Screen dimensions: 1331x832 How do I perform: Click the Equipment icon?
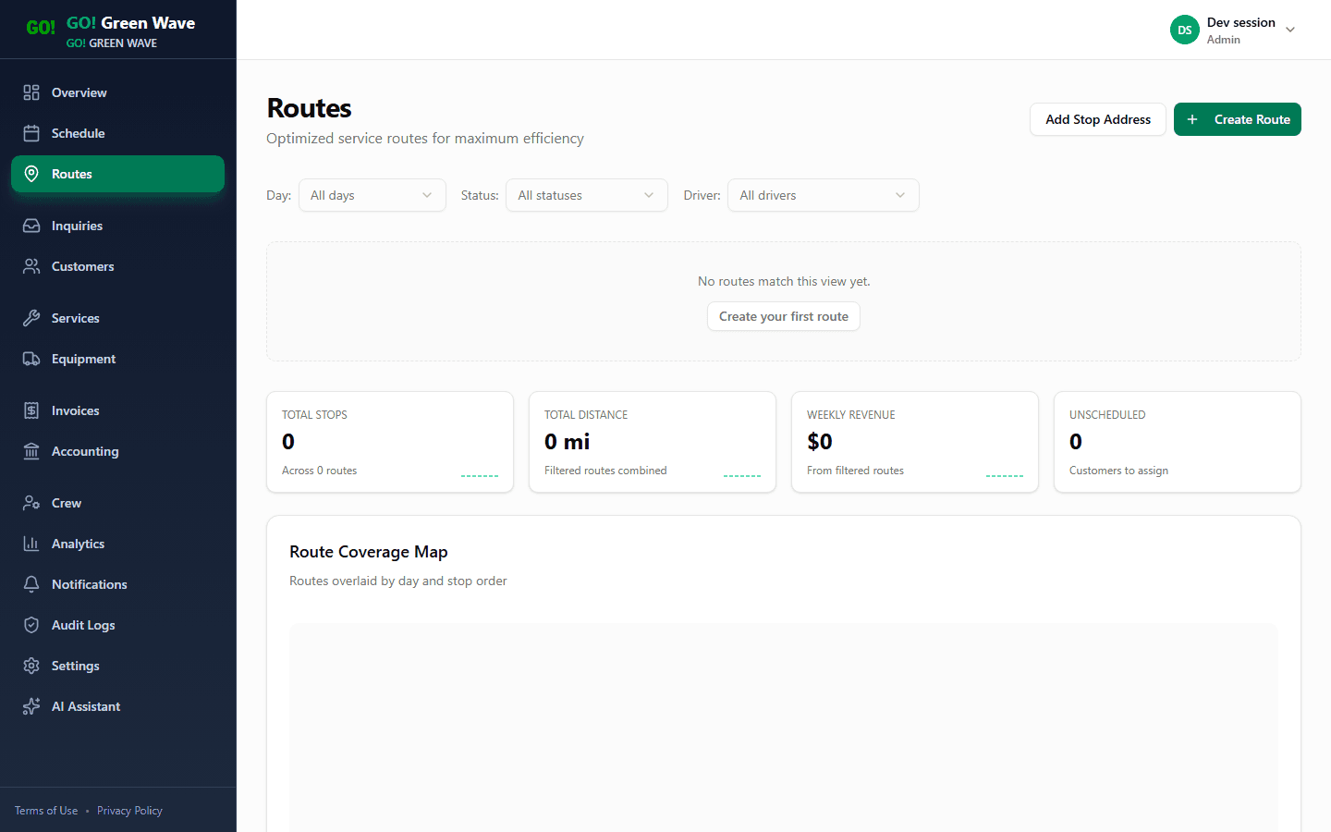coord(31,359)
